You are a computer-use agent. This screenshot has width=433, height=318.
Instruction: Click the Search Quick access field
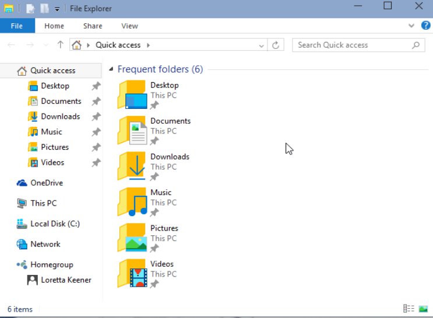point(353,45)
